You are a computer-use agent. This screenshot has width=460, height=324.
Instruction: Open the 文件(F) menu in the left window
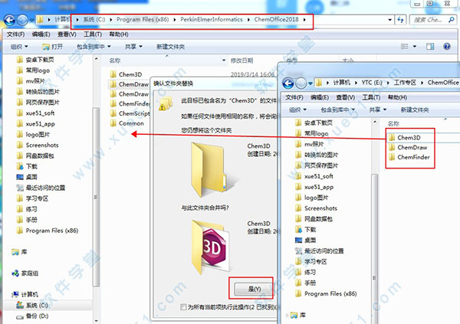point(15,34)
